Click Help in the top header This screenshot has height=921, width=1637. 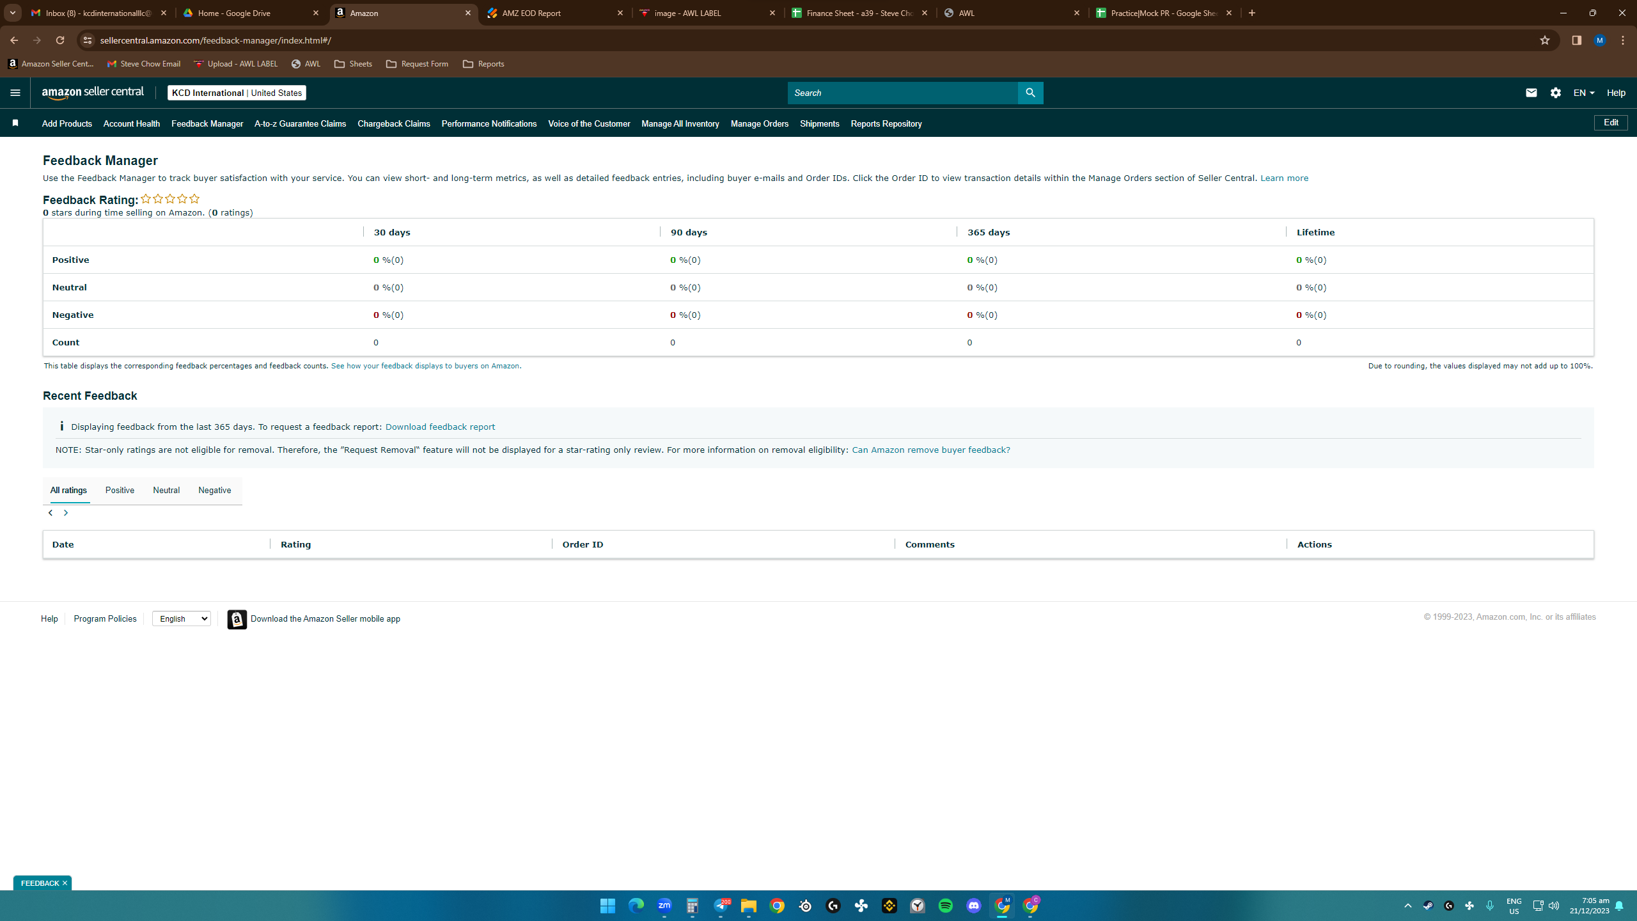pos(1616,93)
